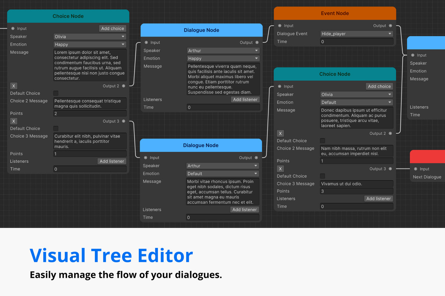Click Add listener on the top Dialogue Node

[245, 99]
